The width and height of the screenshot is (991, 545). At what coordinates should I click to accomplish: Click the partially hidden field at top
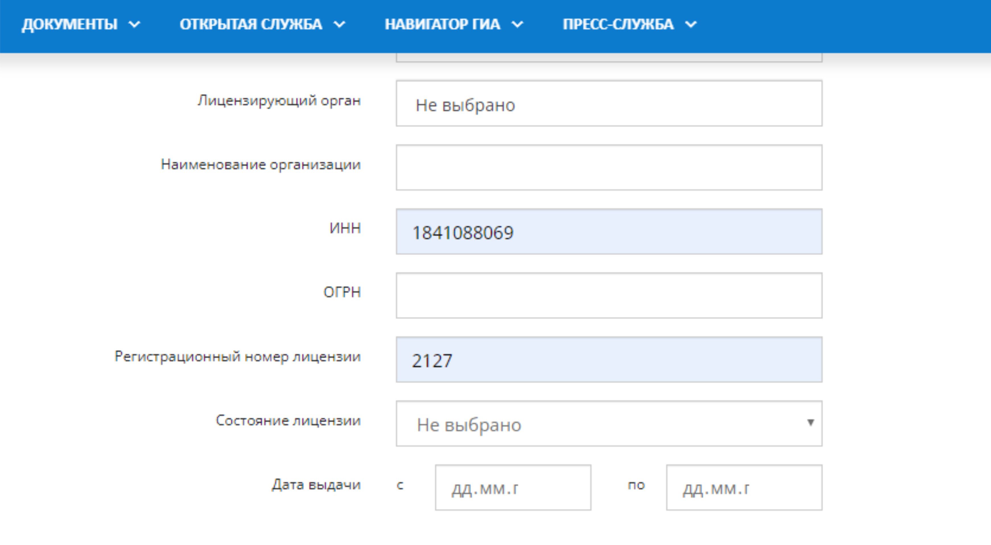click(x=609, y=58)
